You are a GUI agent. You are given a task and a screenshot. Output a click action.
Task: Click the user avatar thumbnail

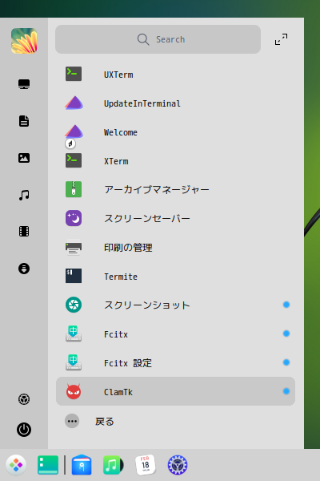click(x=24, y=41)
